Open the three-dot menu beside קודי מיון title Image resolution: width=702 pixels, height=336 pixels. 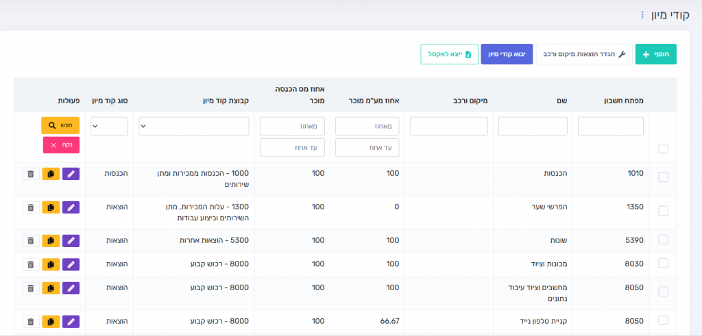coord(642,14)
